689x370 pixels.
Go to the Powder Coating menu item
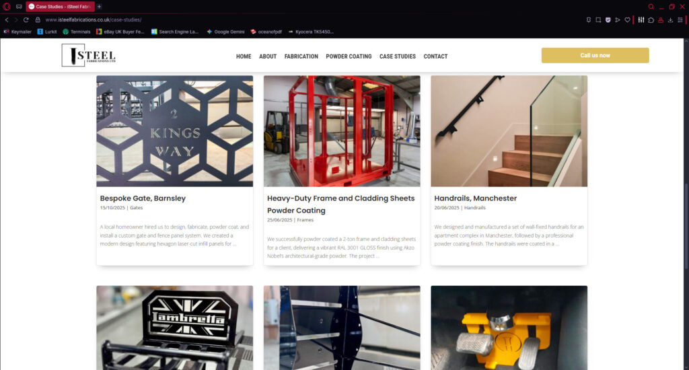349,57
